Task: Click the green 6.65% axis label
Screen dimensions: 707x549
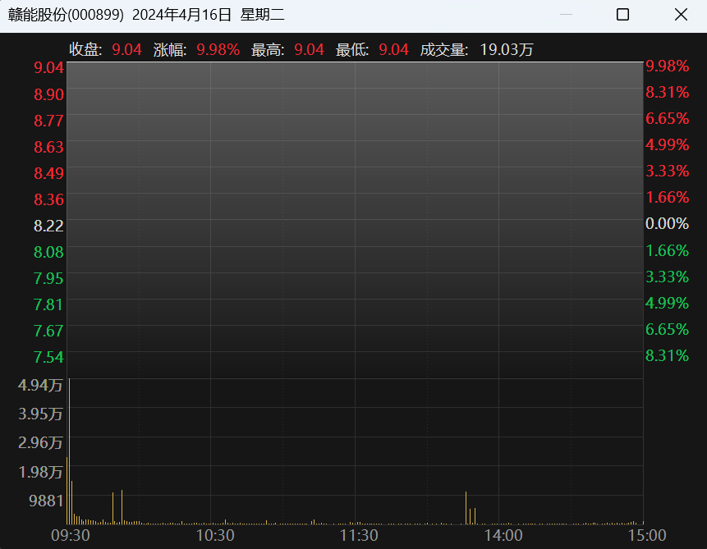Action: tap(667, 329)
